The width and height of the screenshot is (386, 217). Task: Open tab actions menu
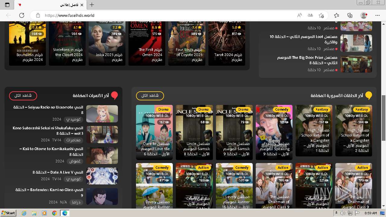(7, 5)
